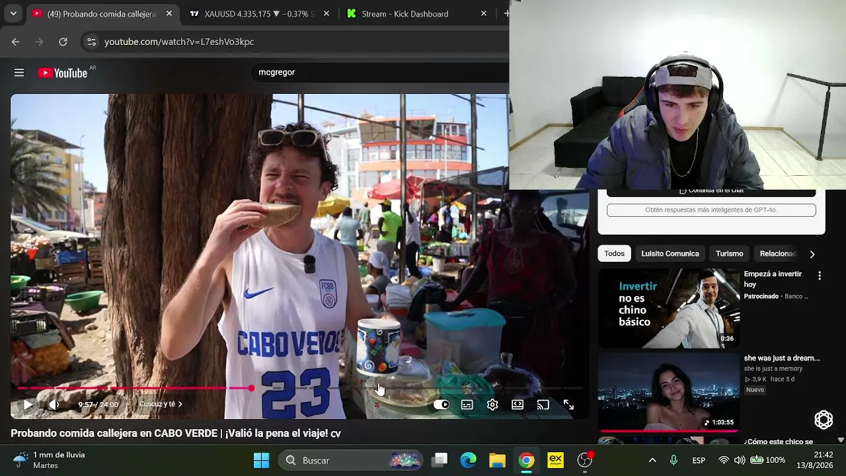This screenshot has height=476, width=846.
Task: Launch Microsoft Edge from the taskbar
Action: tap(469, 460)
